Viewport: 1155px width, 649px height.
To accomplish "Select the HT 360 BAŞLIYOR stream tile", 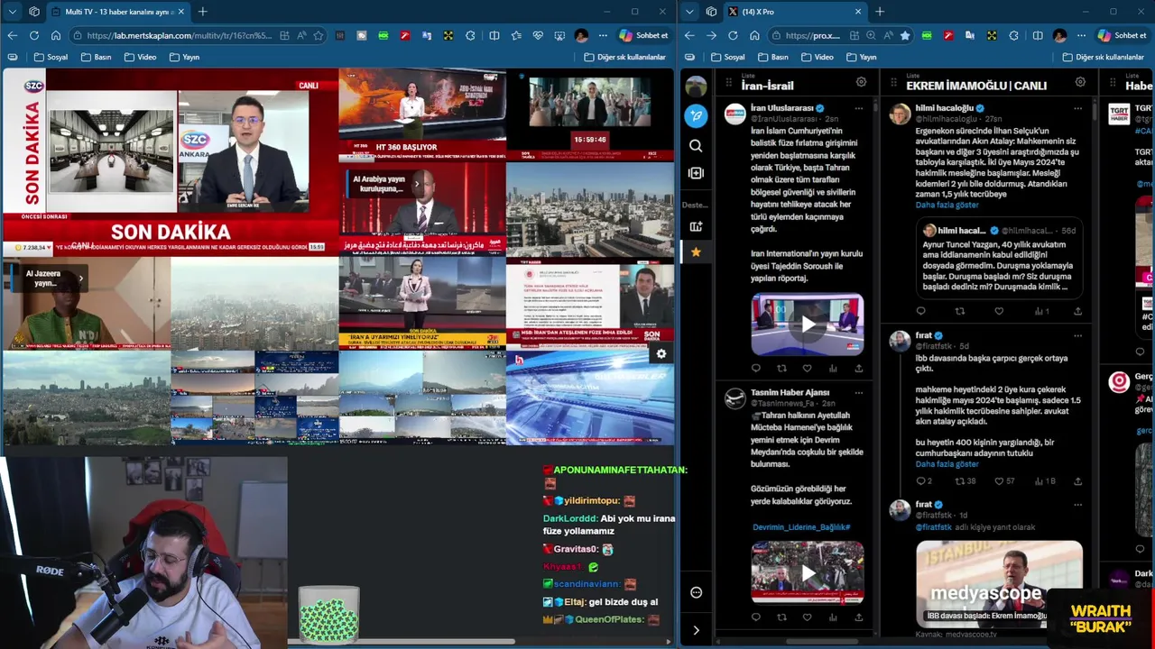I will pos(422,114).
